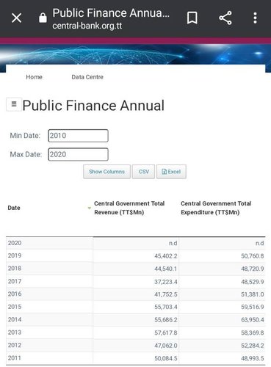Click the Excel file icon
Image resolution: width=271 pixels, height=367 pixels.
click(165, 172)
